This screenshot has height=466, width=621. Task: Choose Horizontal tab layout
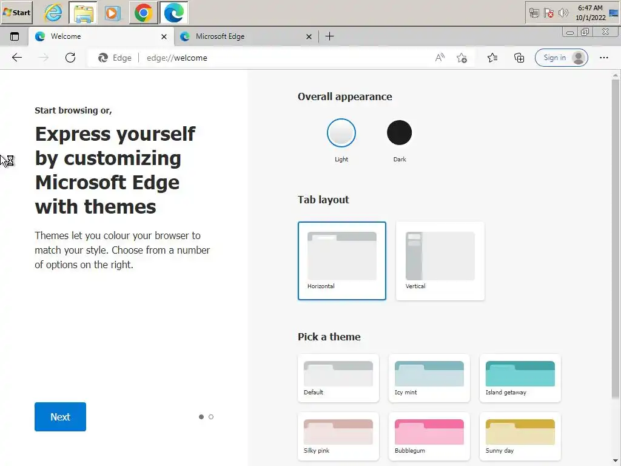(x=342, y=261)
